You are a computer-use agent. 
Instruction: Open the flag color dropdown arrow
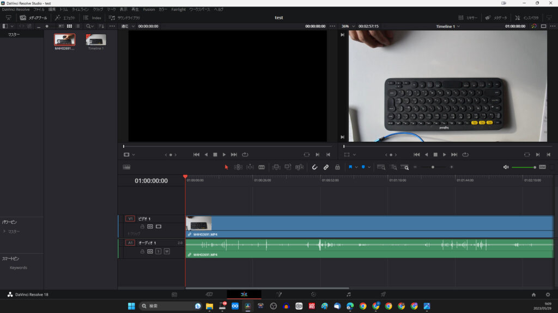356,167
